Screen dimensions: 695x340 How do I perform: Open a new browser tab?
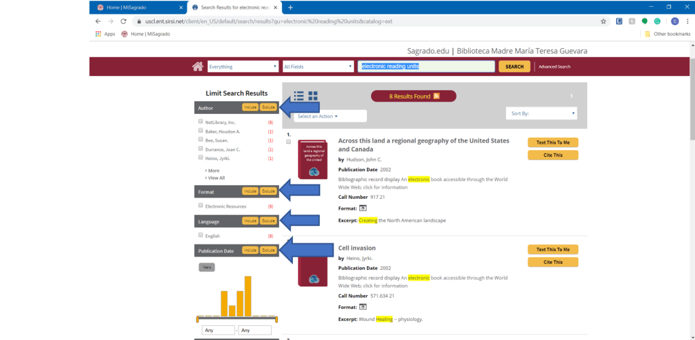[x=291, y=7]
